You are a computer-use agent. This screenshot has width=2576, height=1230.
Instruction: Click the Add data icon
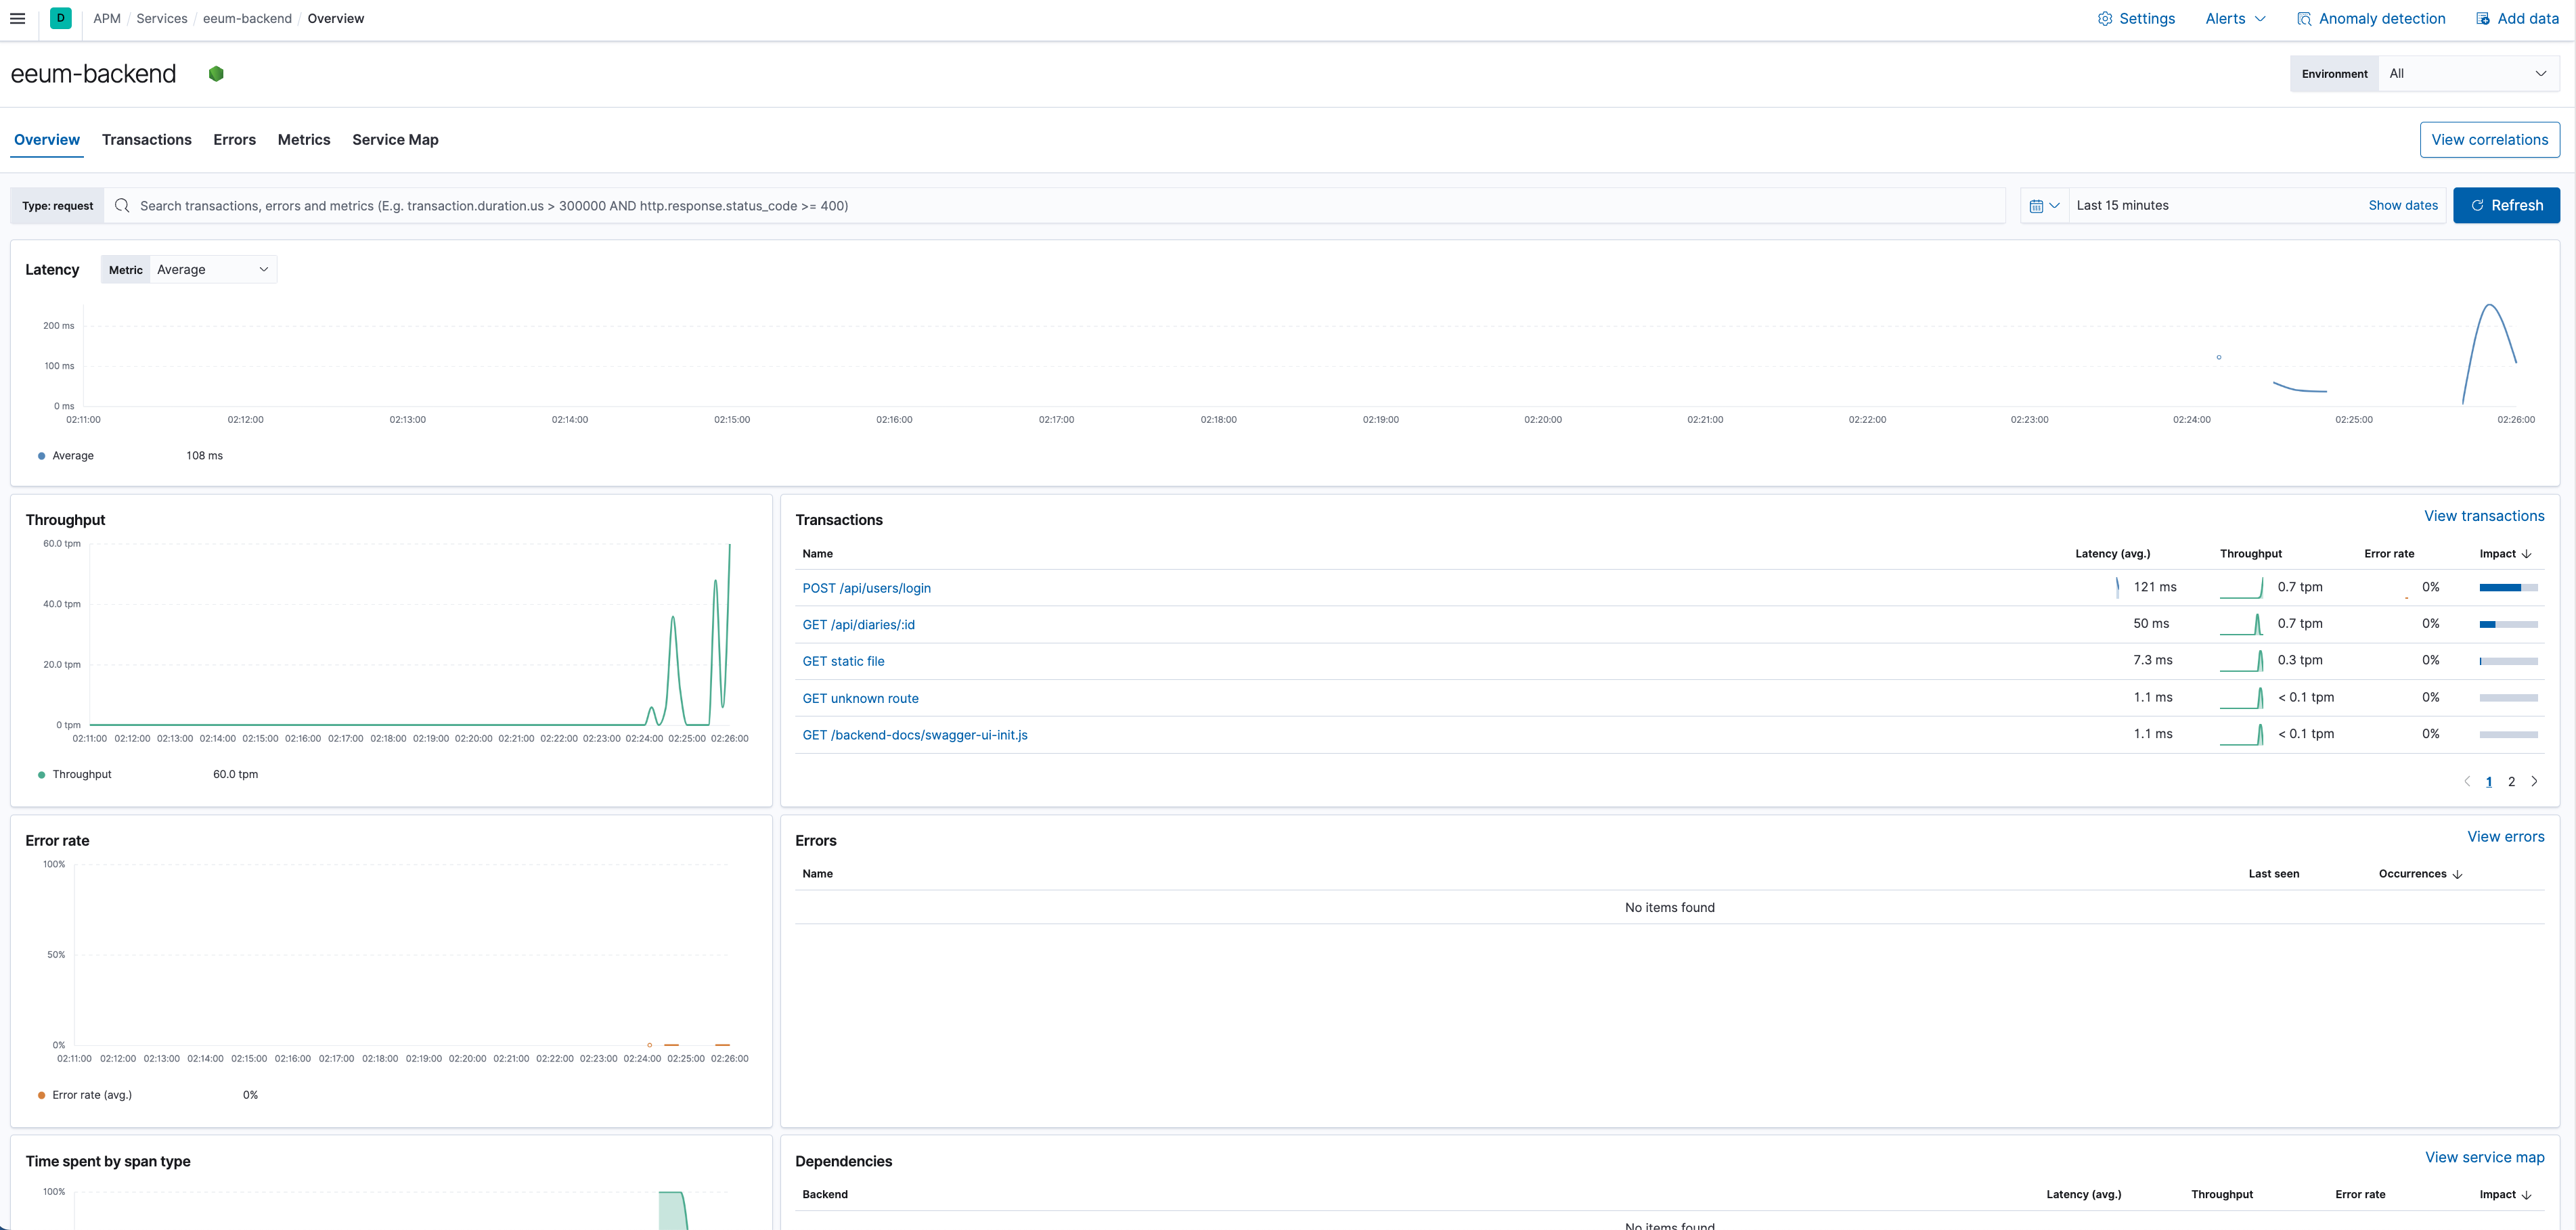(x=2482, y=18)
